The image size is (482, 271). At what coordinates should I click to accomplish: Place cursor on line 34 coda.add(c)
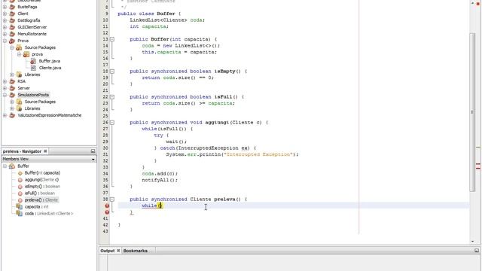click(160, 174)
